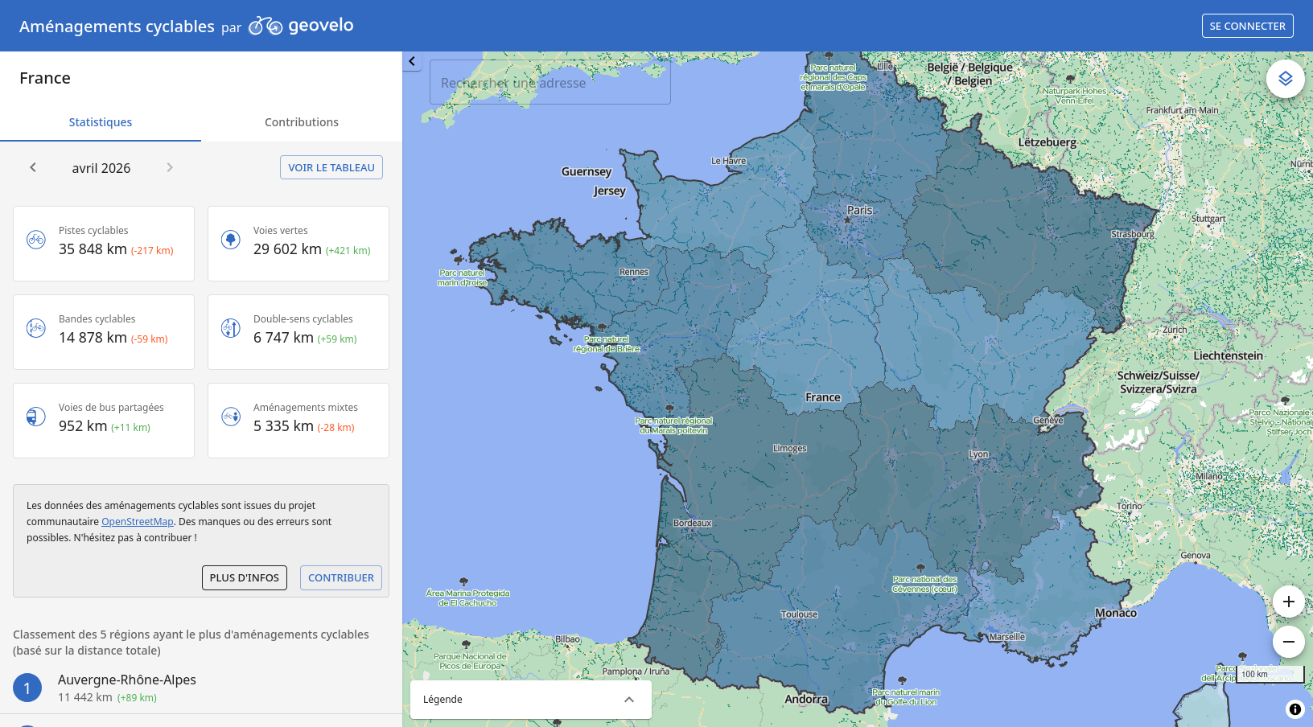Viewport: 1313px width, 727px height.
Task: Click the Aménagements mixtes icon
Action: pyautogui.click(x=231, y=417)
